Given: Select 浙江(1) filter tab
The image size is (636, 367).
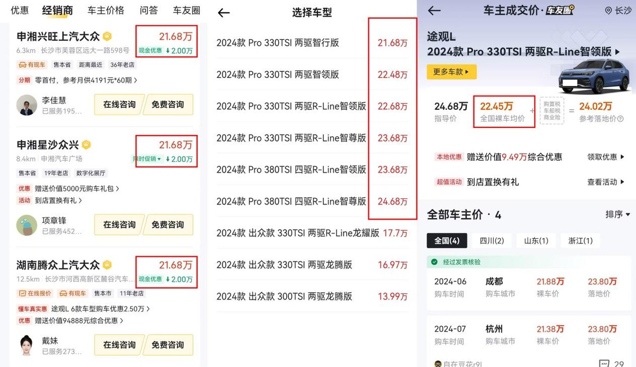Looking at the screenshot, I should [580, 240].
